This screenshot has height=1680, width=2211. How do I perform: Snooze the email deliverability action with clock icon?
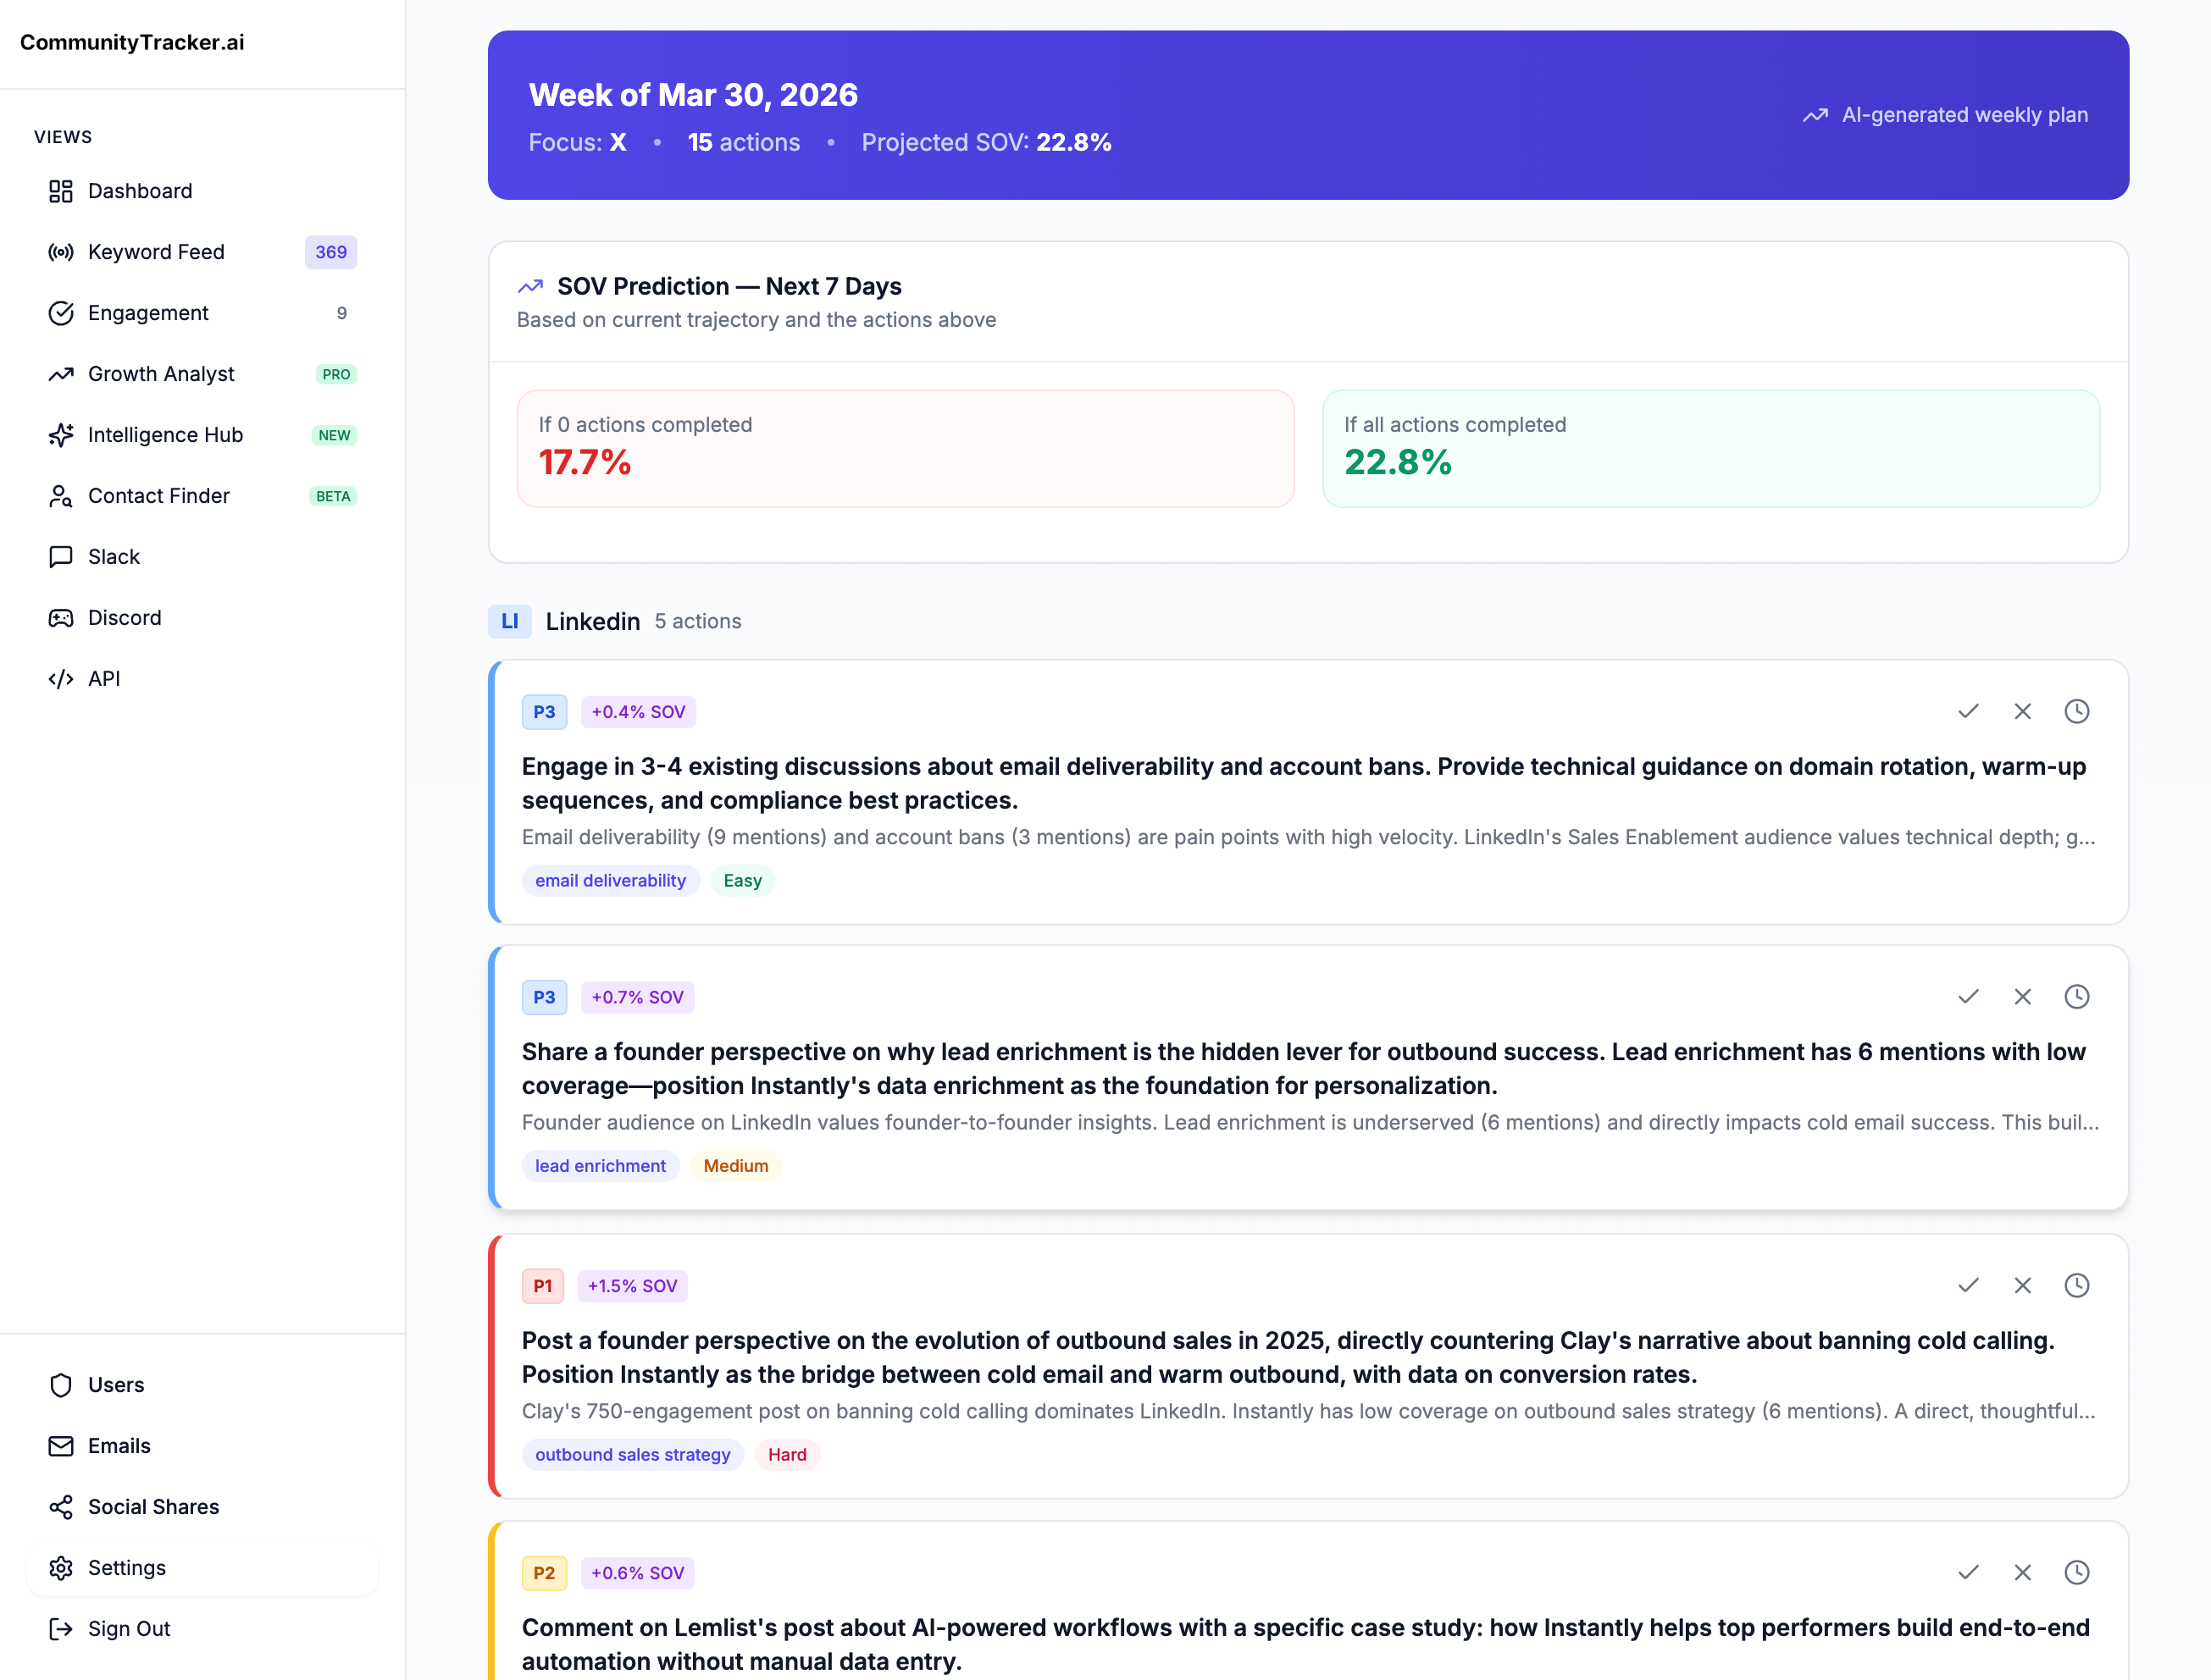(x=2077, y=711)
